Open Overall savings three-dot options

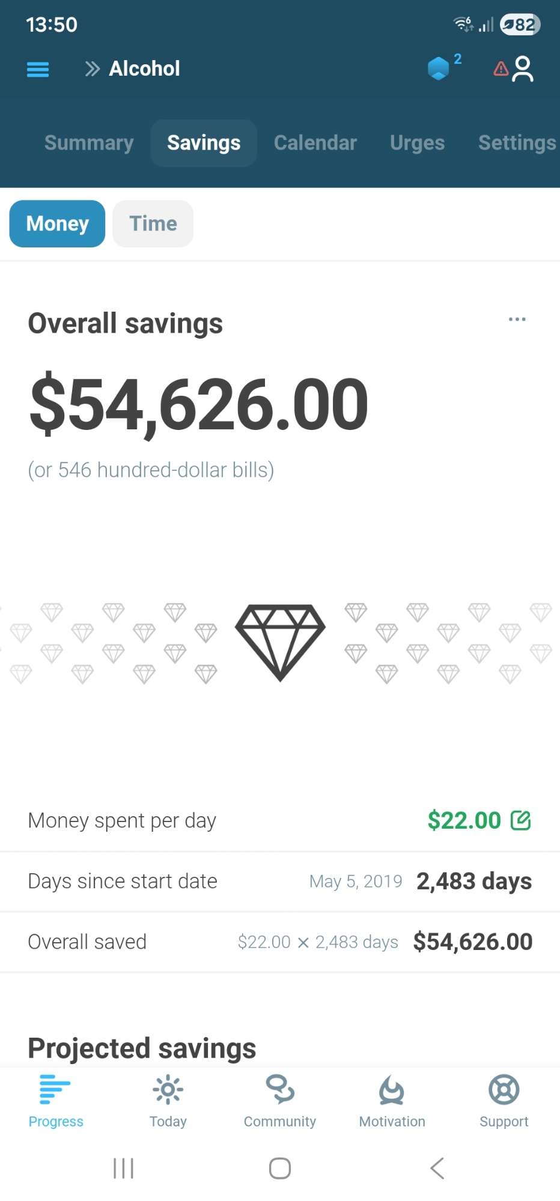point(517,319)
